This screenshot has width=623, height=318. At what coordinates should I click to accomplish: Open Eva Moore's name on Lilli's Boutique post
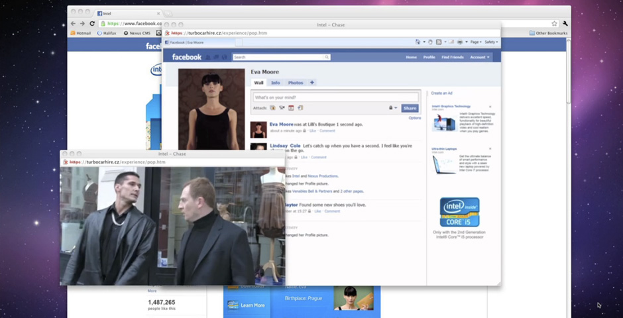(281, 125)
